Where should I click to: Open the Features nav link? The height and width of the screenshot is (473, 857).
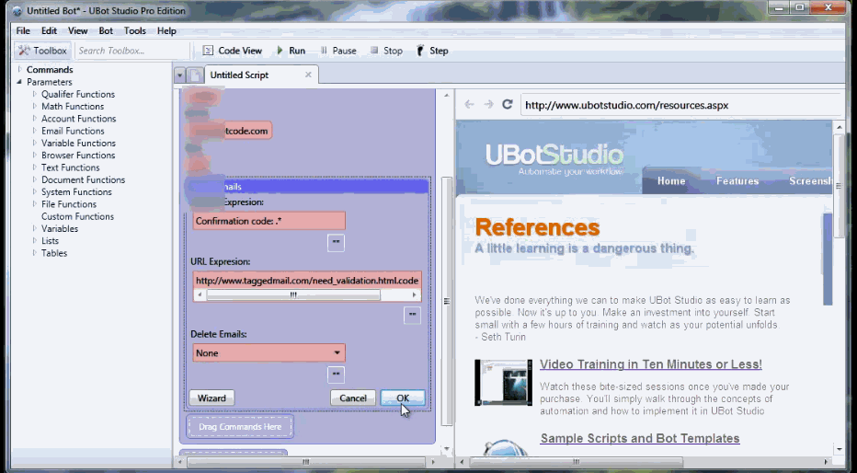point(737,181)
